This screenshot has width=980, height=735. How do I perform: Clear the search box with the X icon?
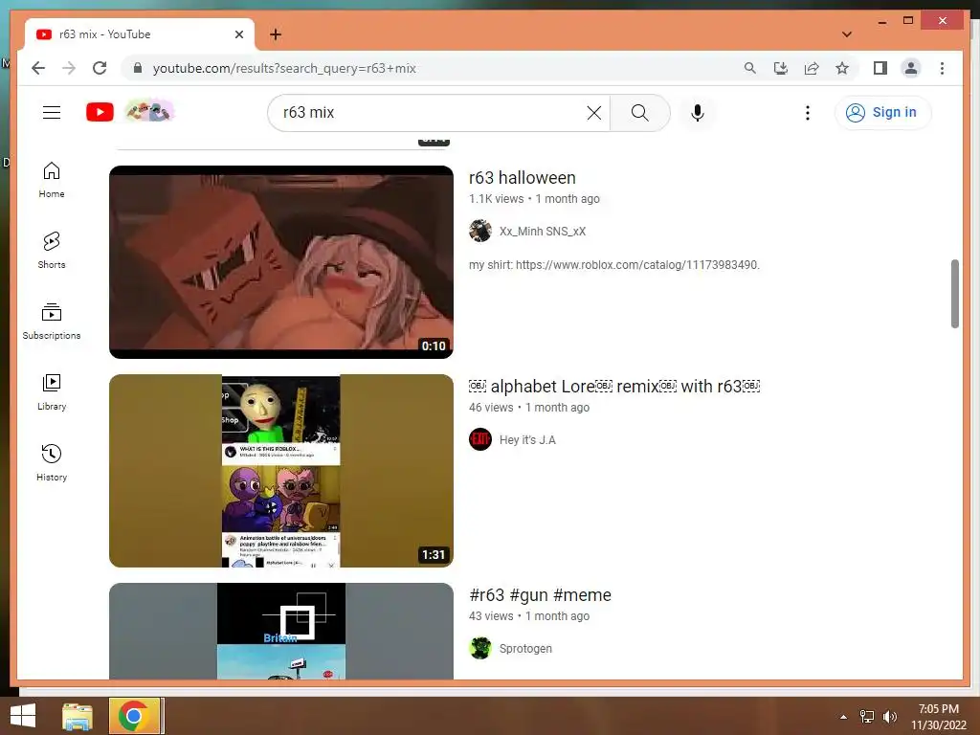(x=593, y=113)
